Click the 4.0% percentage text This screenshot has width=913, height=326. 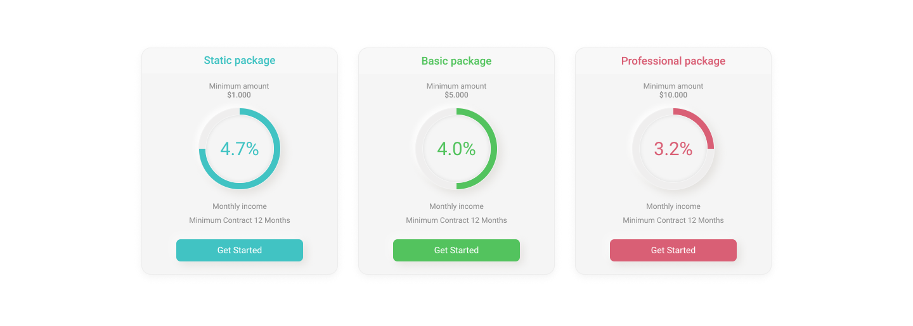456,149
